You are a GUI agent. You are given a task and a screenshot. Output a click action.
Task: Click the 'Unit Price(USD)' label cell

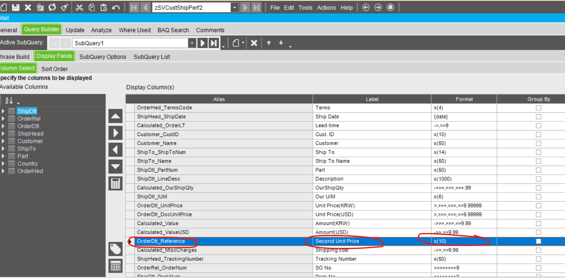372,214
